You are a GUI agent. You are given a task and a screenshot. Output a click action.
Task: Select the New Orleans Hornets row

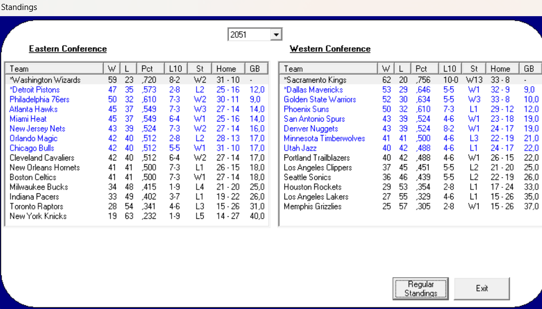[x=137, y=167]
